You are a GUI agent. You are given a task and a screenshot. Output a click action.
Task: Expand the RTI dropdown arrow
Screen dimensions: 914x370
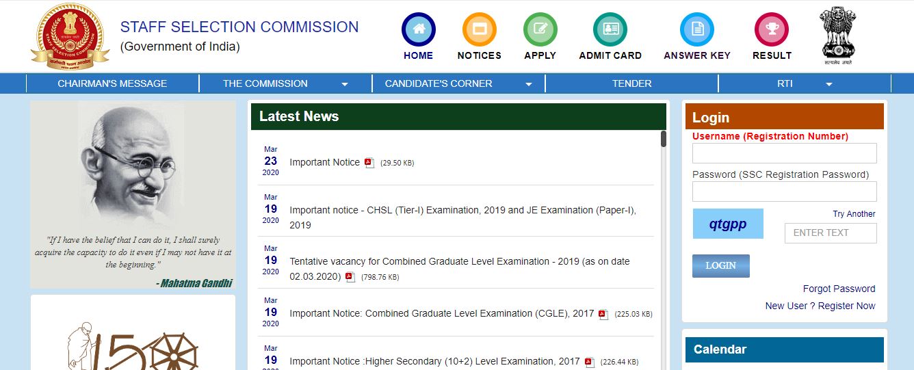[829, 84]
